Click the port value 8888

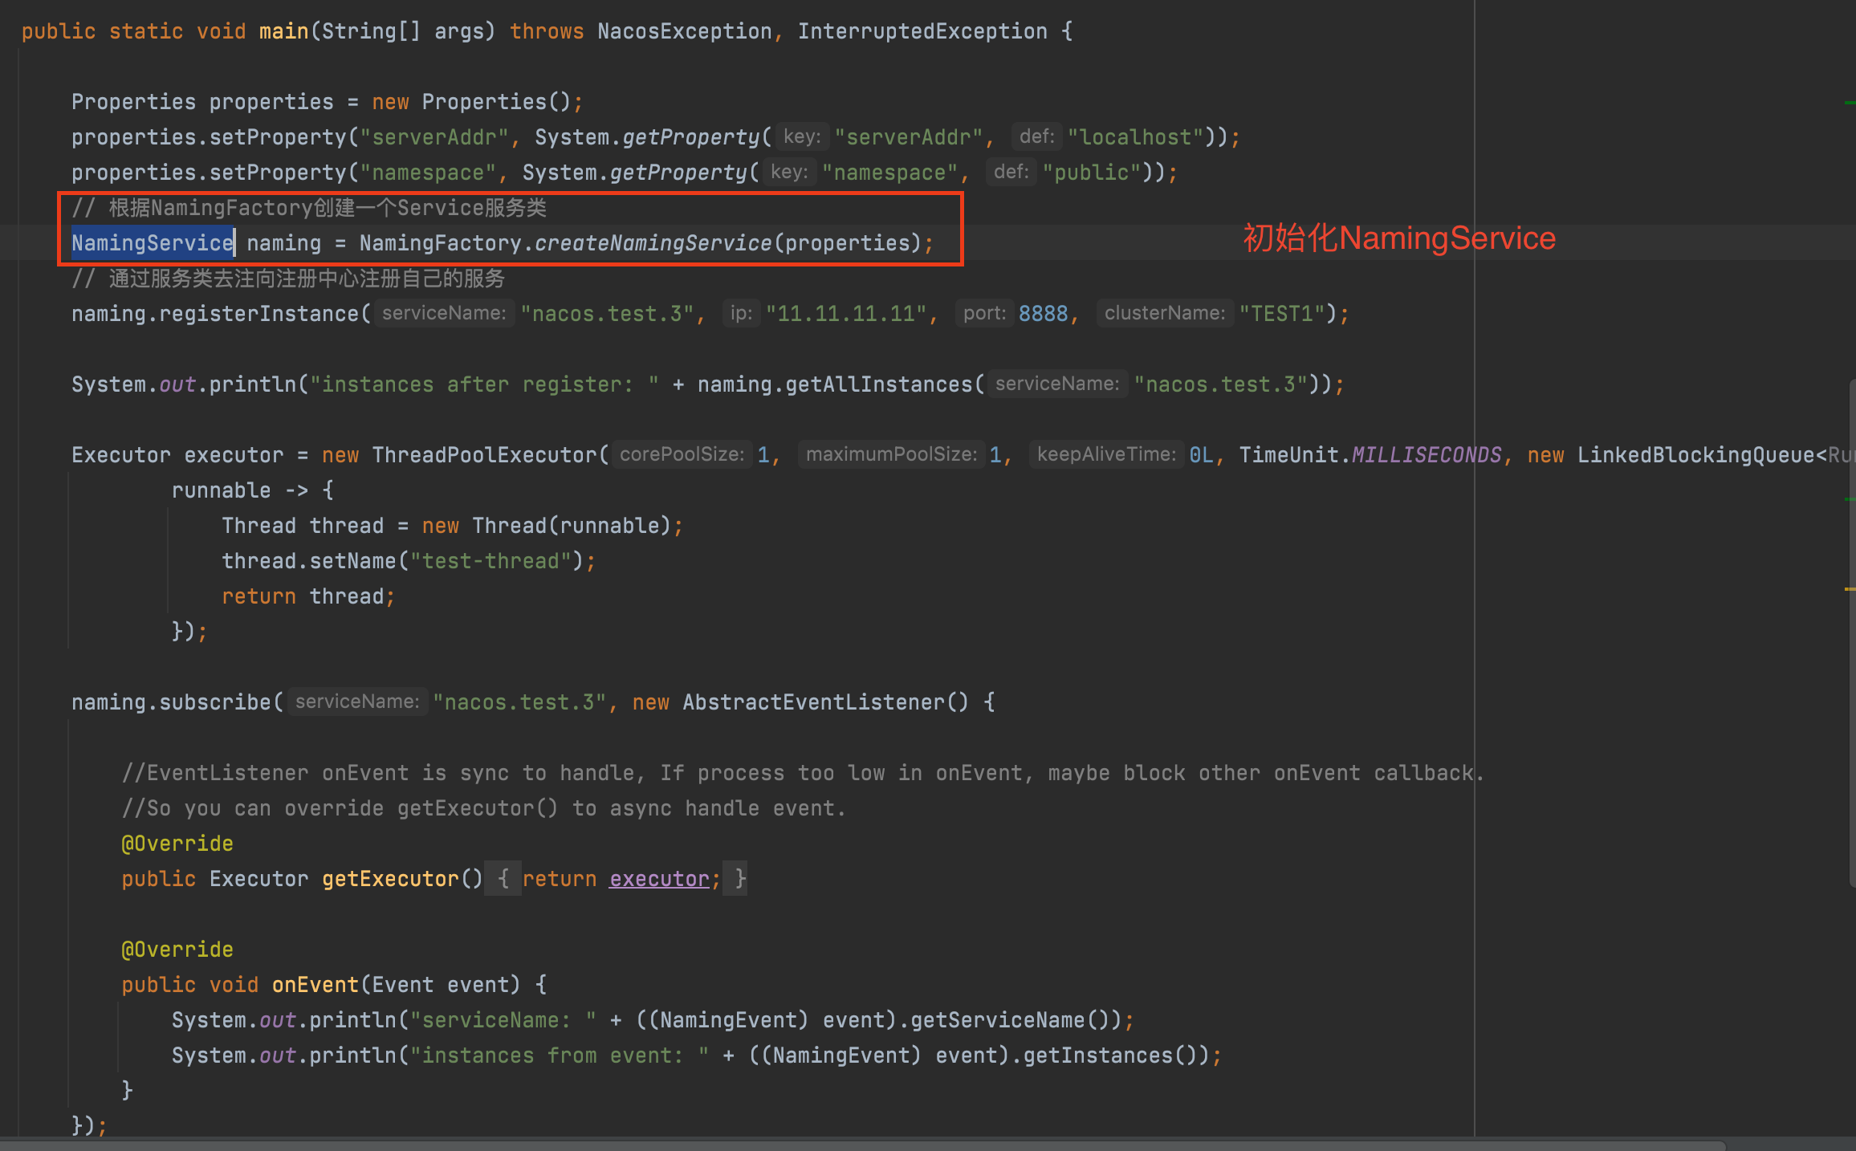(x=1043, y=314)
